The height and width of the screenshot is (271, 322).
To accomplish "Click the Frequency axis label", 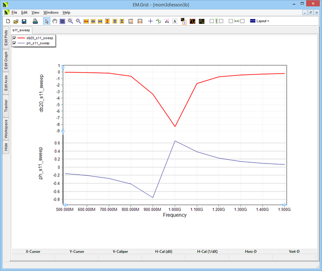I will click(174, 215).
